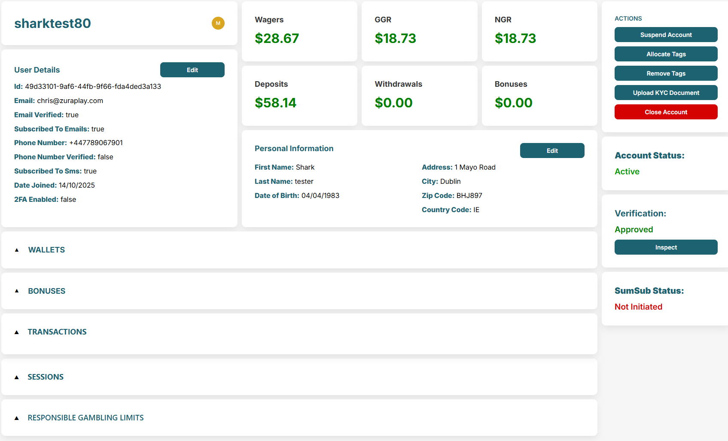Click the user Id value text

coord(93,86)
